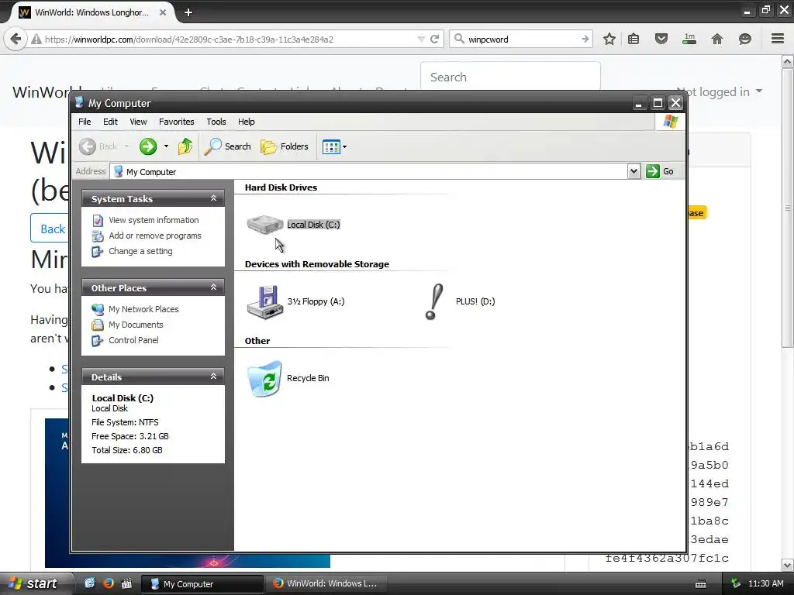Image resolution: width=794 pixels, height=595 pixels.
Task: Click WinWorld page Search field
Action: [510, 77]
